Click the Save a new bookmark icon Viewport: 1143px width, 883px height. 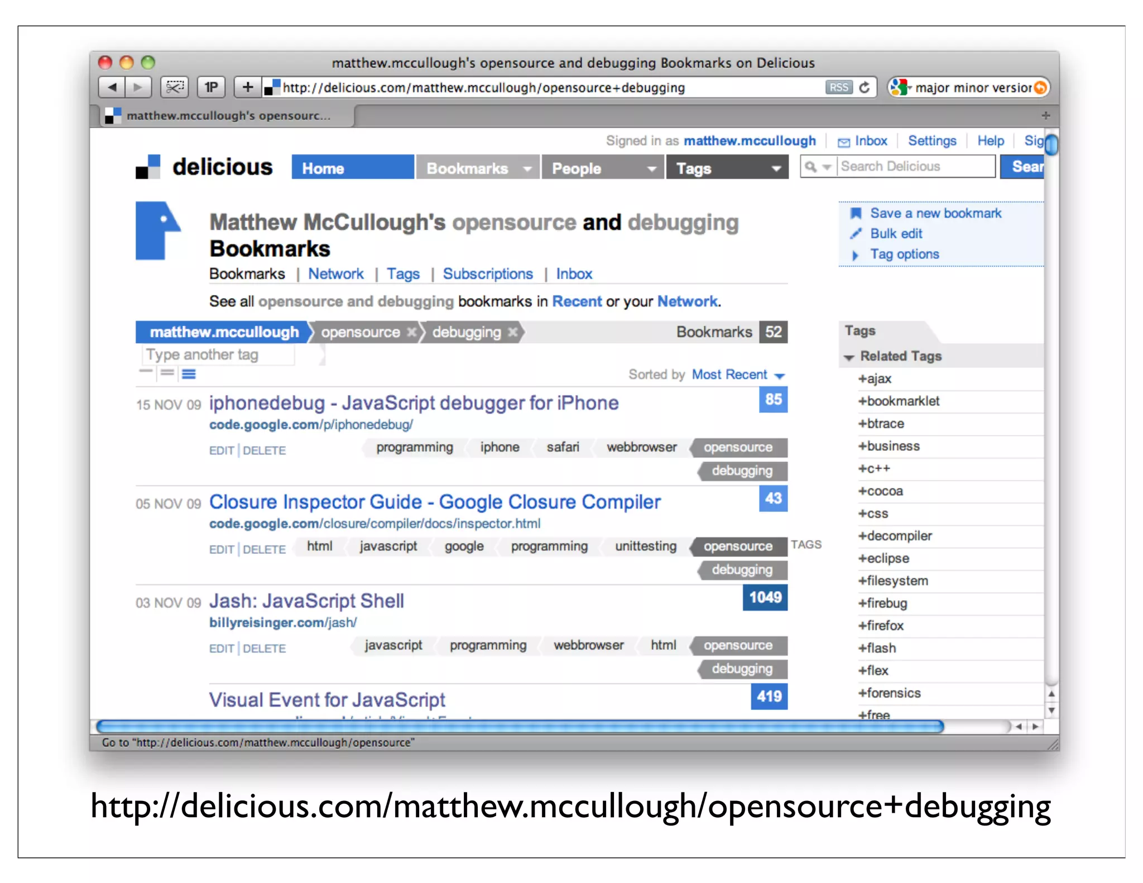[x=856, y=213]
